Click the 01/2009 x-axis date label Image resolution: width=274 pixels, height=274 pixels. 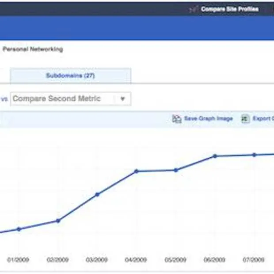[x=19, y=260]
